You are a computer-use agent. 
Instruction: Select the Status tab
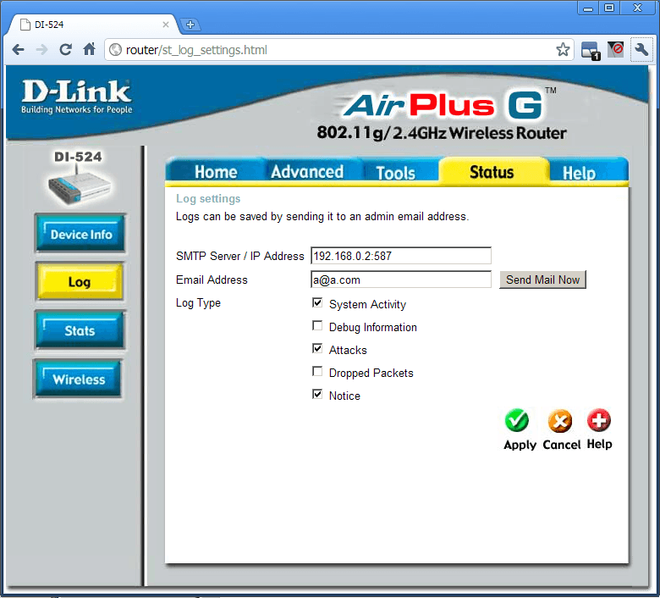pos(492,171)
